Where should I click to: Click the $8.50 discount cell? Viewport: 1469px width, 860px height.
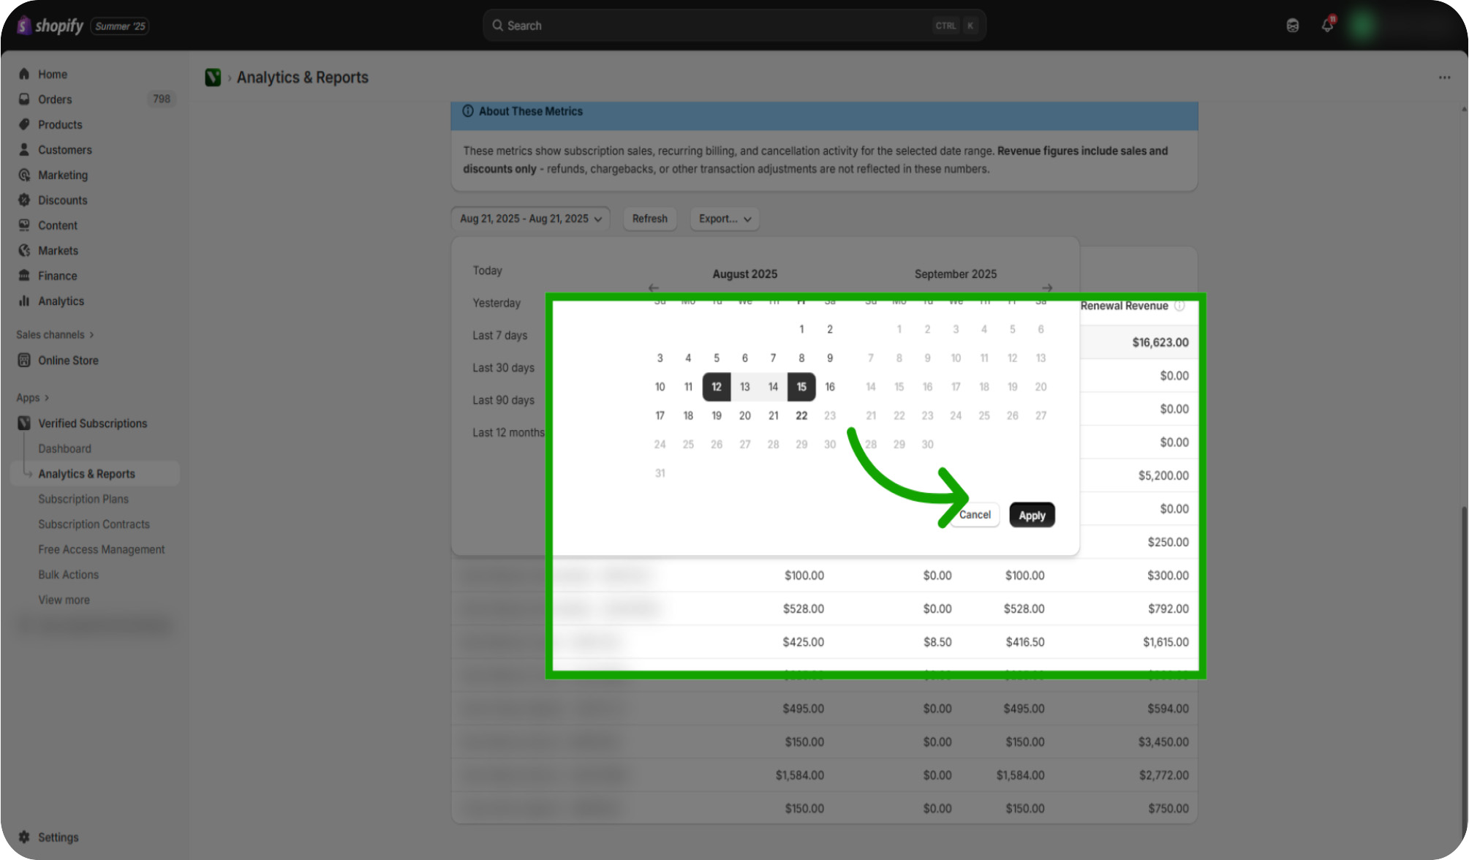click(x=937, y=642)
